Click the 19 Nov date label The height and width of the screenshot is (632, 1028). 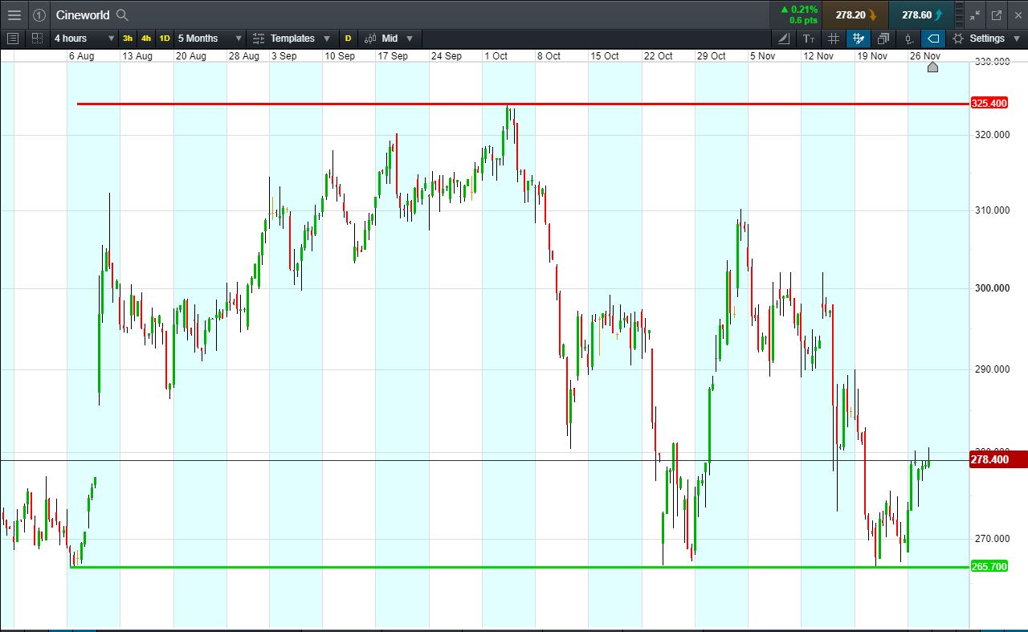[x=872, y=56]
